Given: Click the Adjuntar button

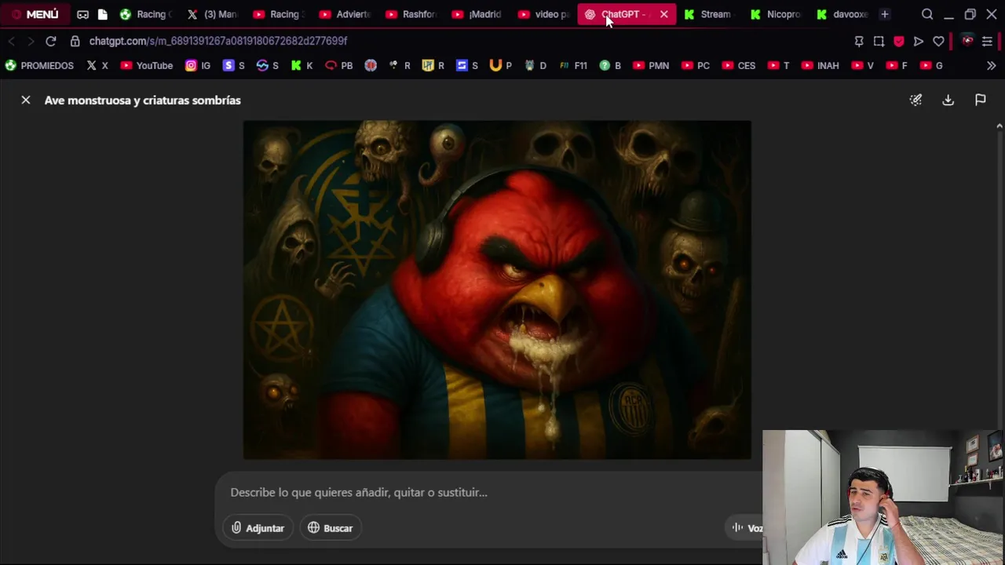Looking at the screenshot, I should click(x=258, y=528).
